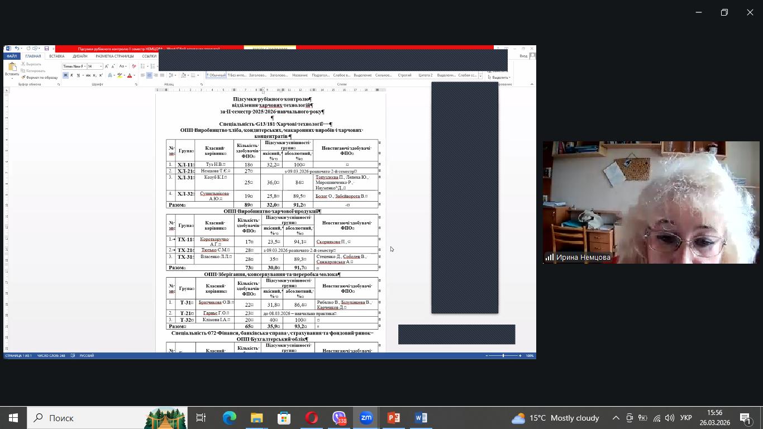
Task: Click the zoom slider in Word status bar
Action: [503, 356]
